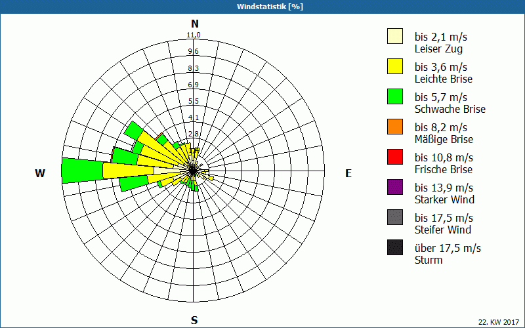Click the 'Leichte Brise' legend label
This screenshot has width=525, height=328.
coord(444,79)
